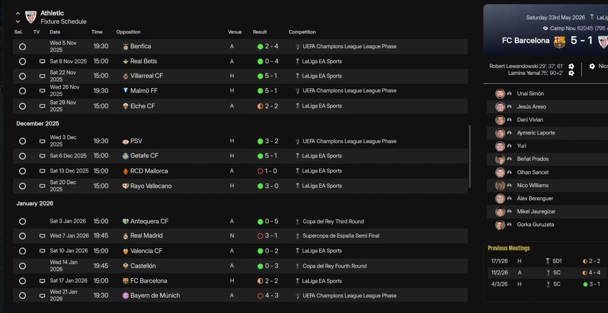
Task: Select the RCD Mallorca fixture radio button
Action: 22,171
